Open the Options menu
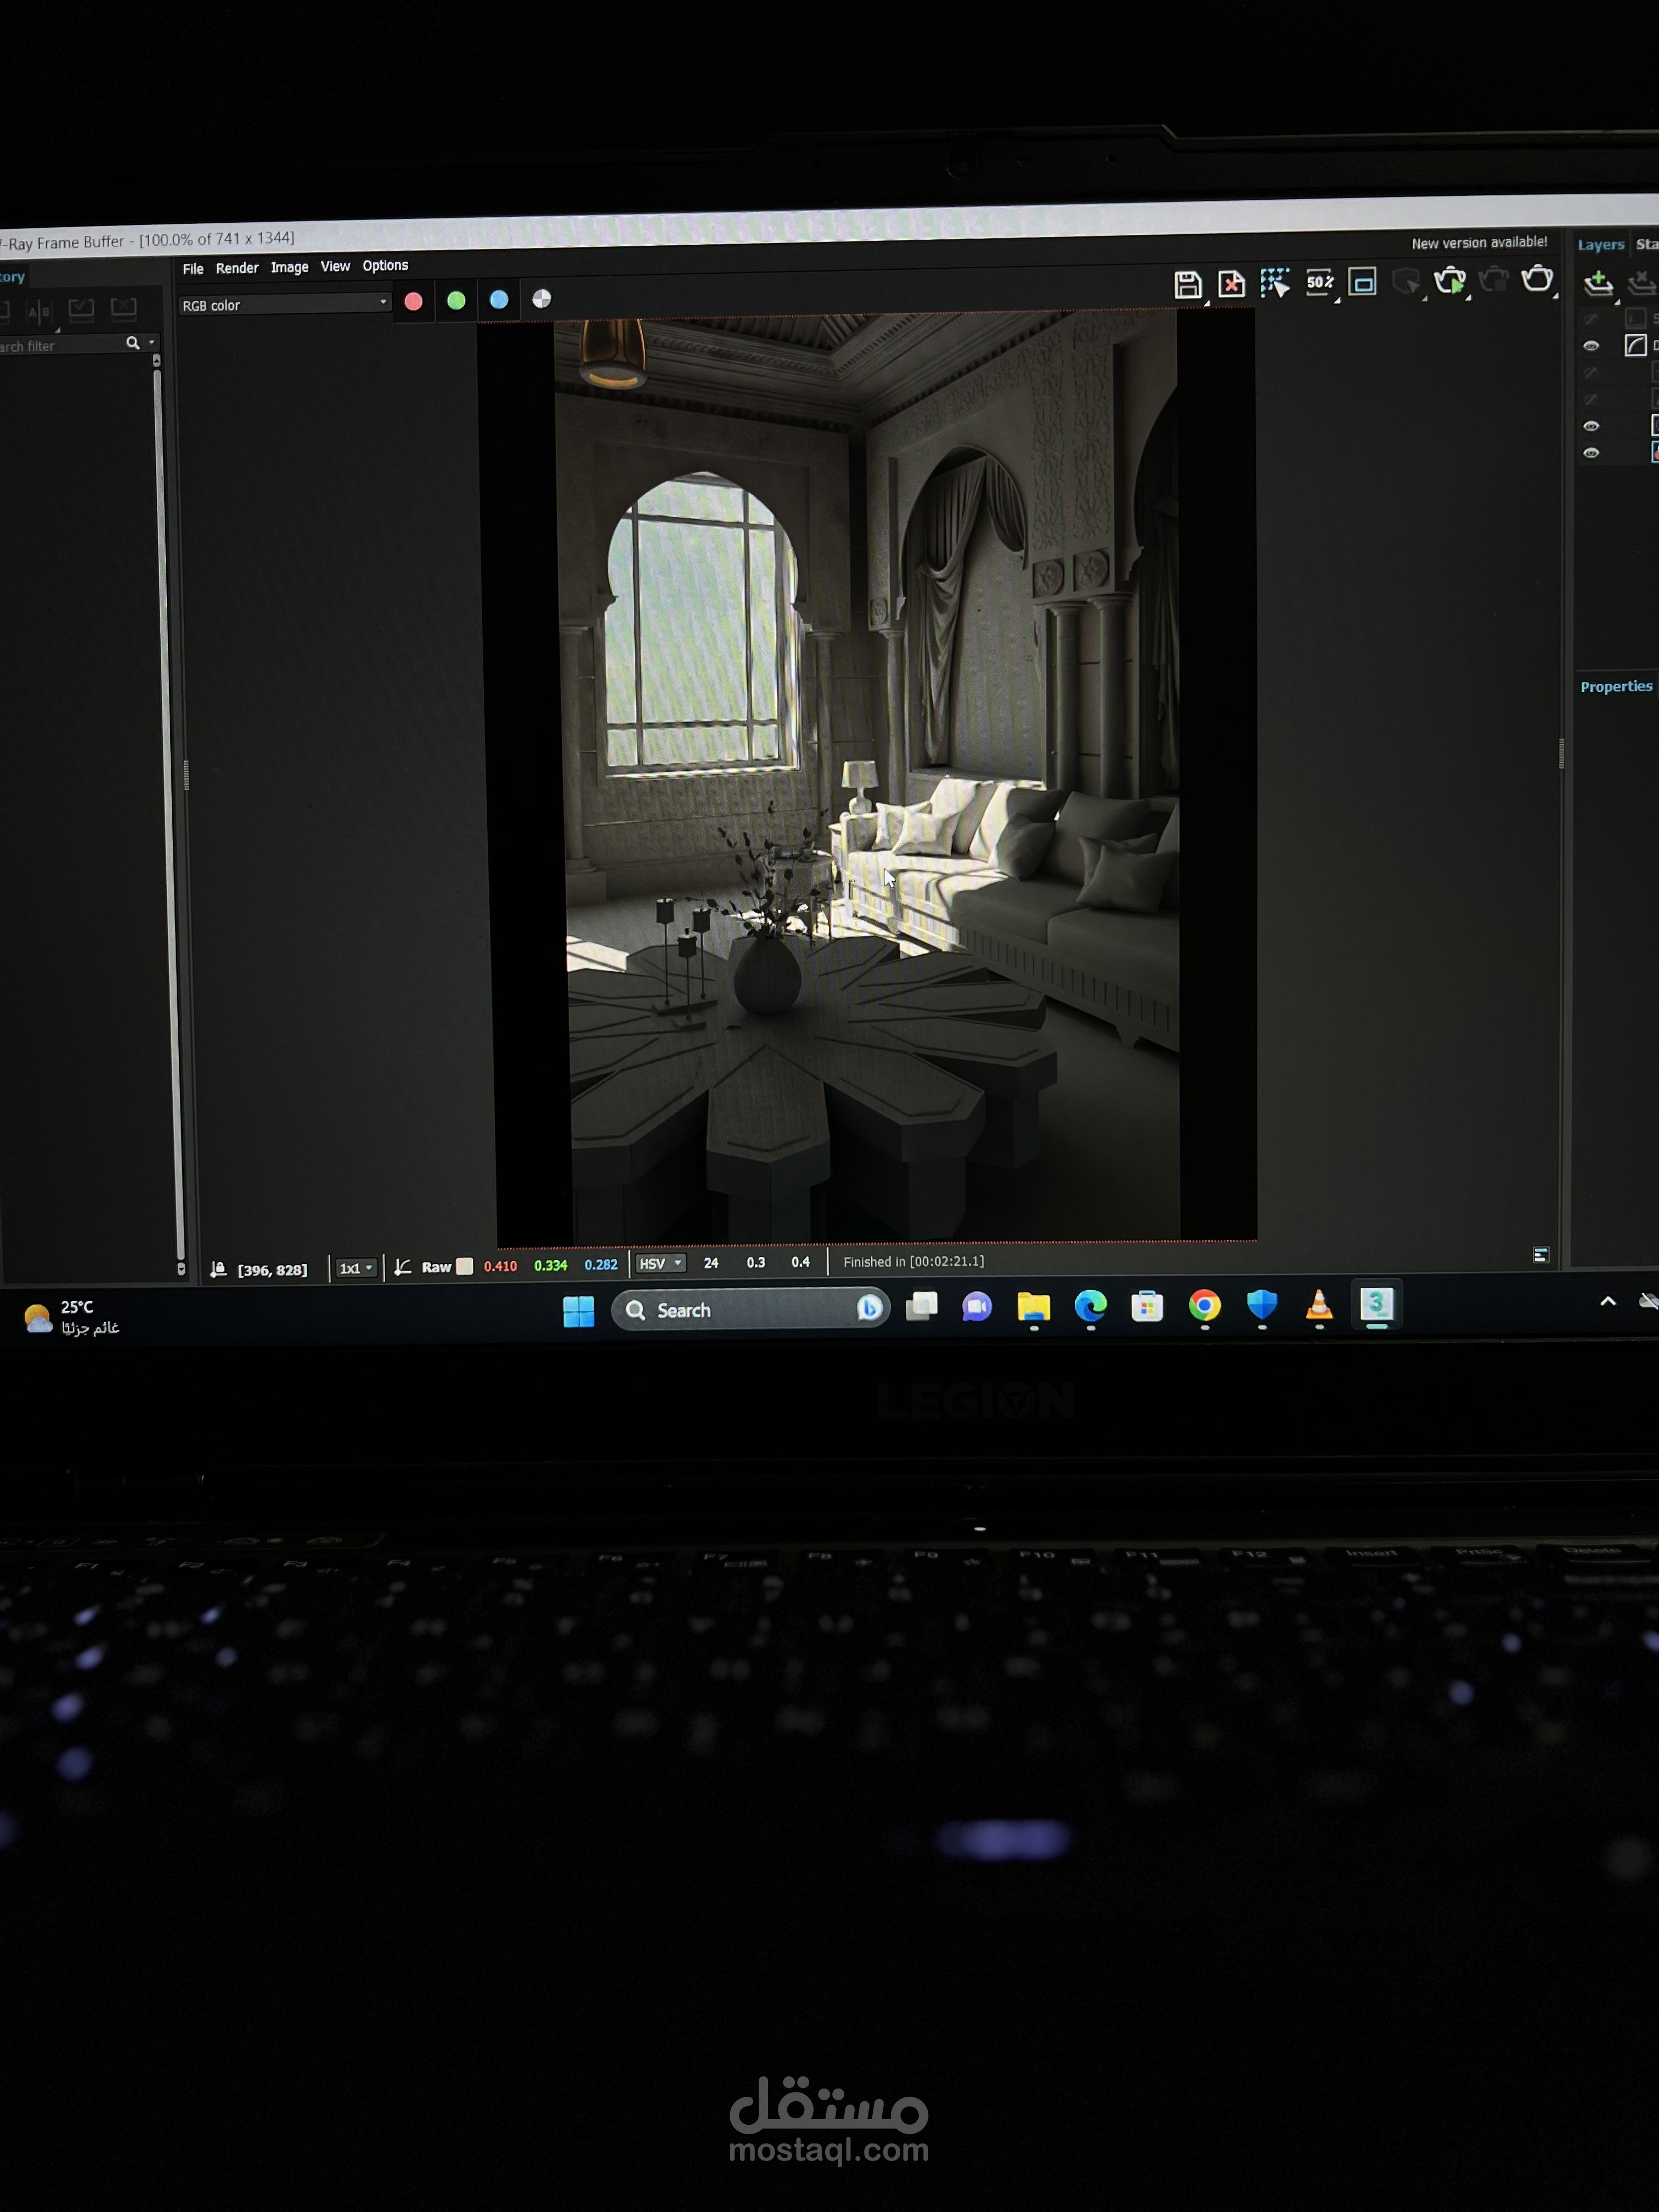 (385, 265)
